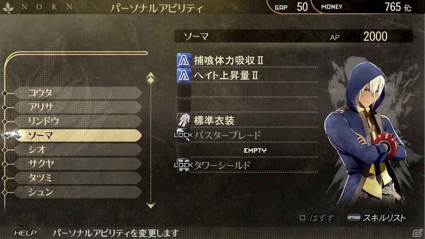Click the NORN leaf logo icon
This screenshot has width=425, height=239.
pyautogui.click(x=8, y=7)
